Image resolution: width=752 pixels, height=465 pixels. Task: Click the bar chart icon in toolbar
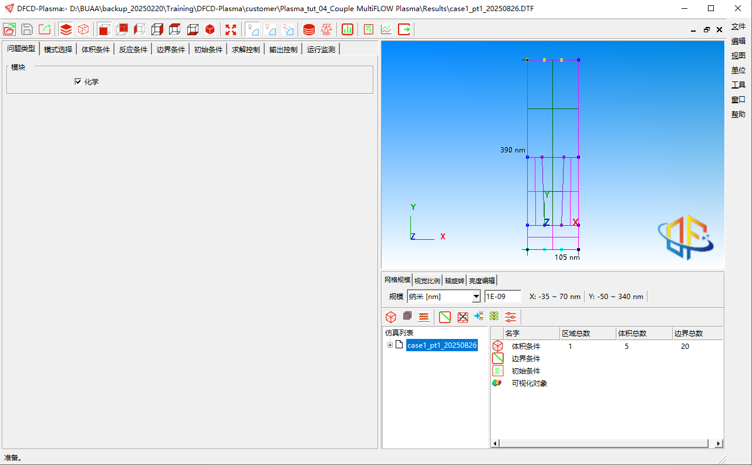tap(348, 29)
